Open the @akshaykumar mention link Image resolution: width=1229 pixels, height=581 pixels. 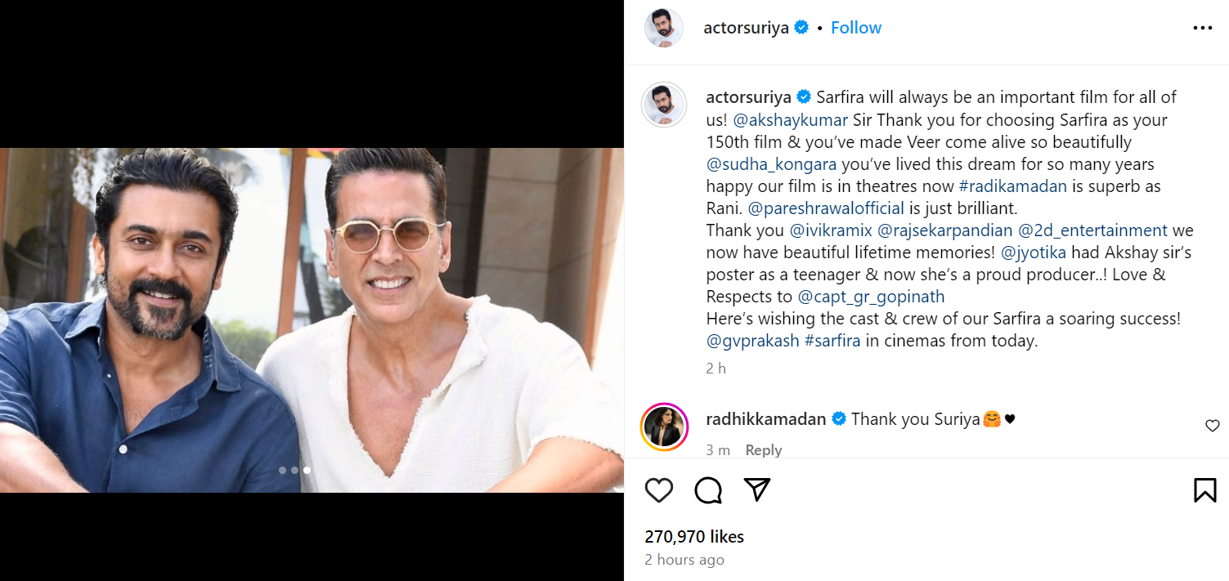pos(790,120)
